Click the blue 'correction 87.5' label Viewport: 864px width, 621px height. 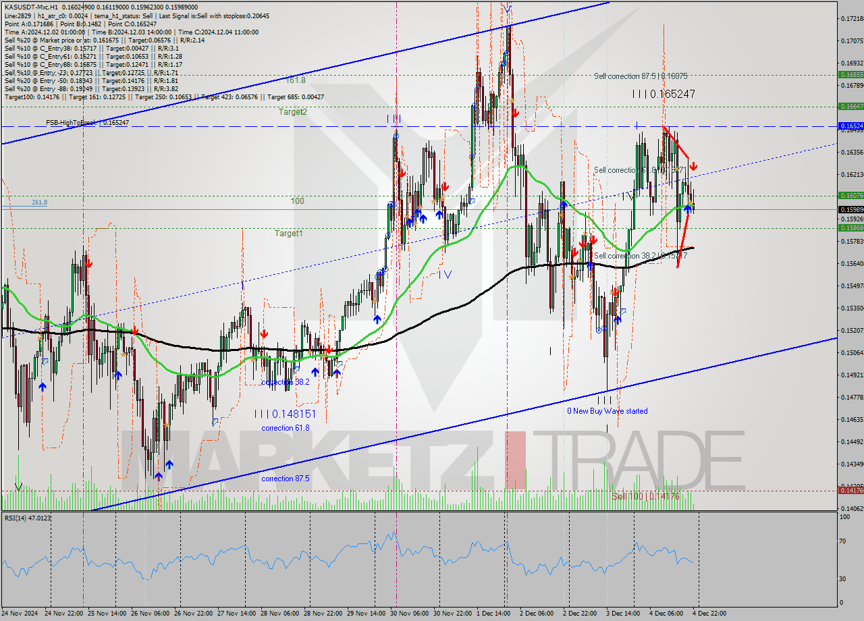tap(286, 479)
